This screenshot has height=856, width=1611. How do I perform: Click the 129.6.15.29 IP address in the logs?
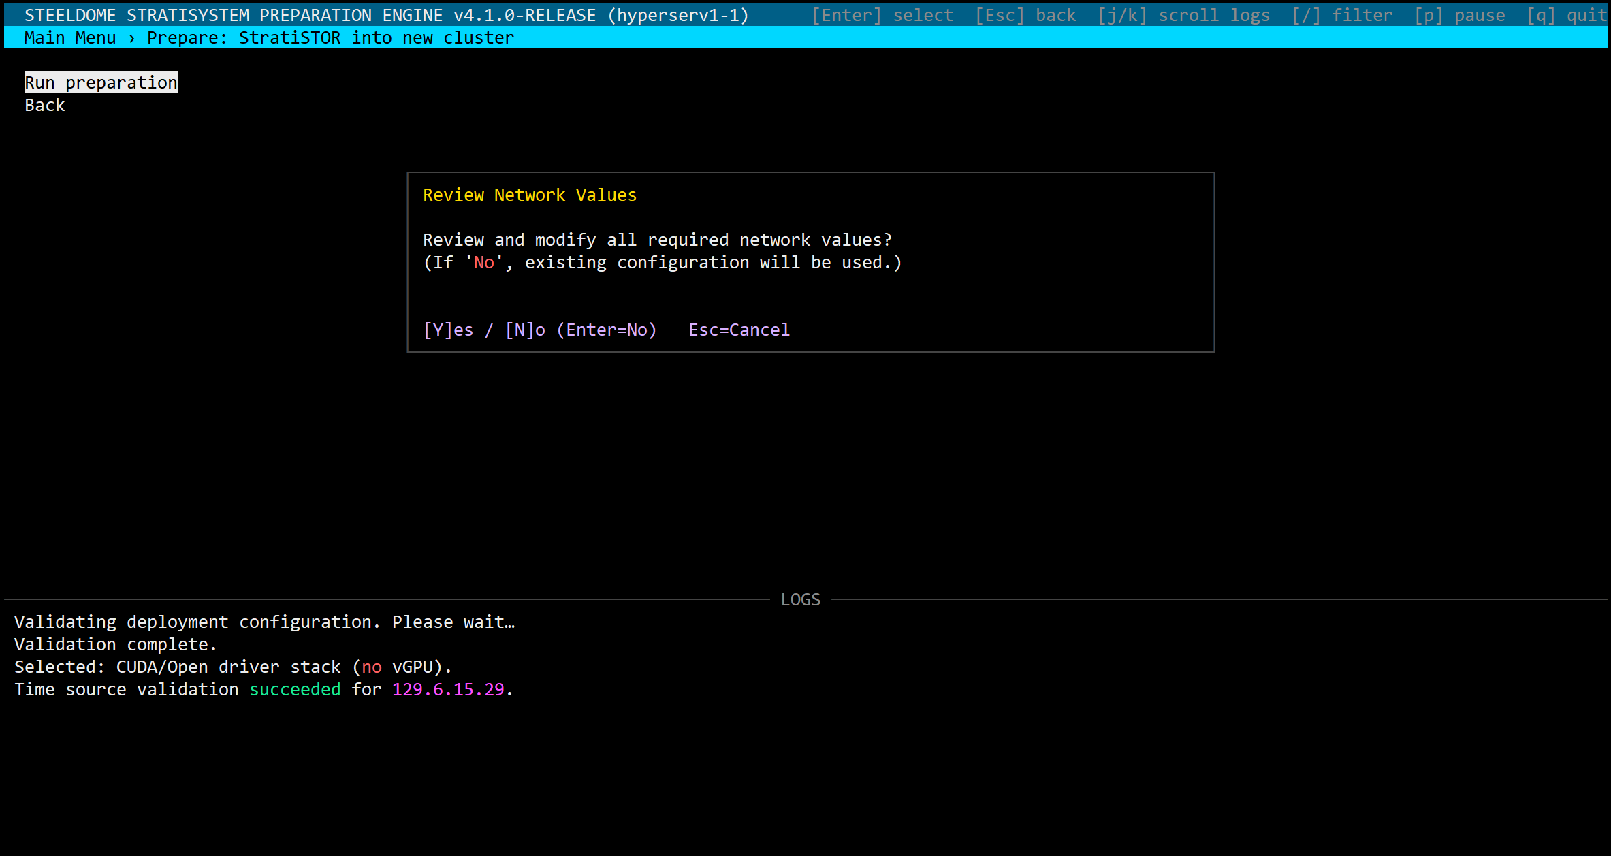pyautogui.click(x=448, y=690)
